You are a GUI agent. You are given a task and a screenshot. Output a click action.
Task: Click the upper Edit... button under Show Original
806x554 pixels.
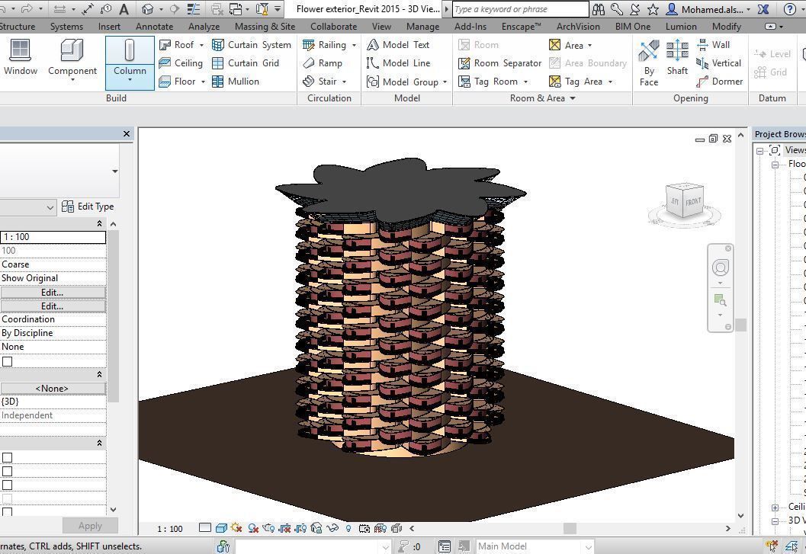[x=53, y=293]
